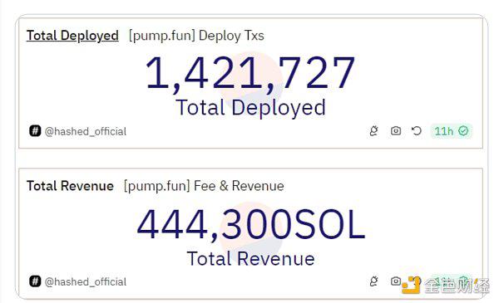Click the Total Revenue caption under the number
This screenshot has height=303, width=499.
pos(251,258)
